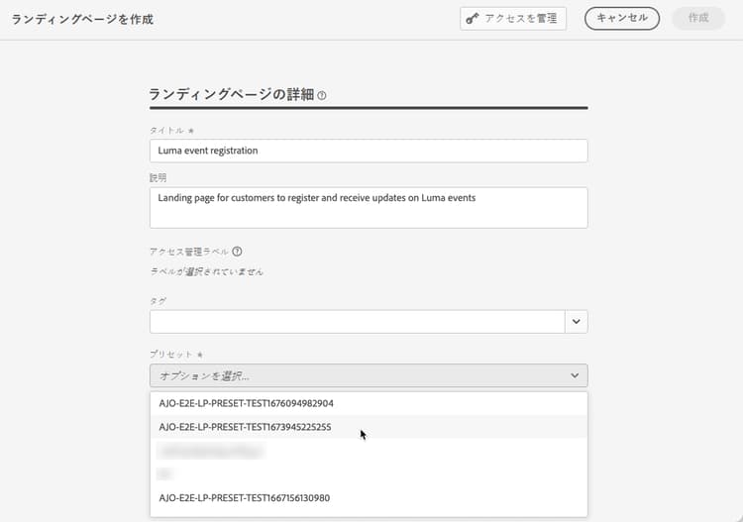Image resolution: width=743 pixels, height=522 pixels.
Task: Collapse the プリセット dropdown chevron
Action: click(575, 375)
